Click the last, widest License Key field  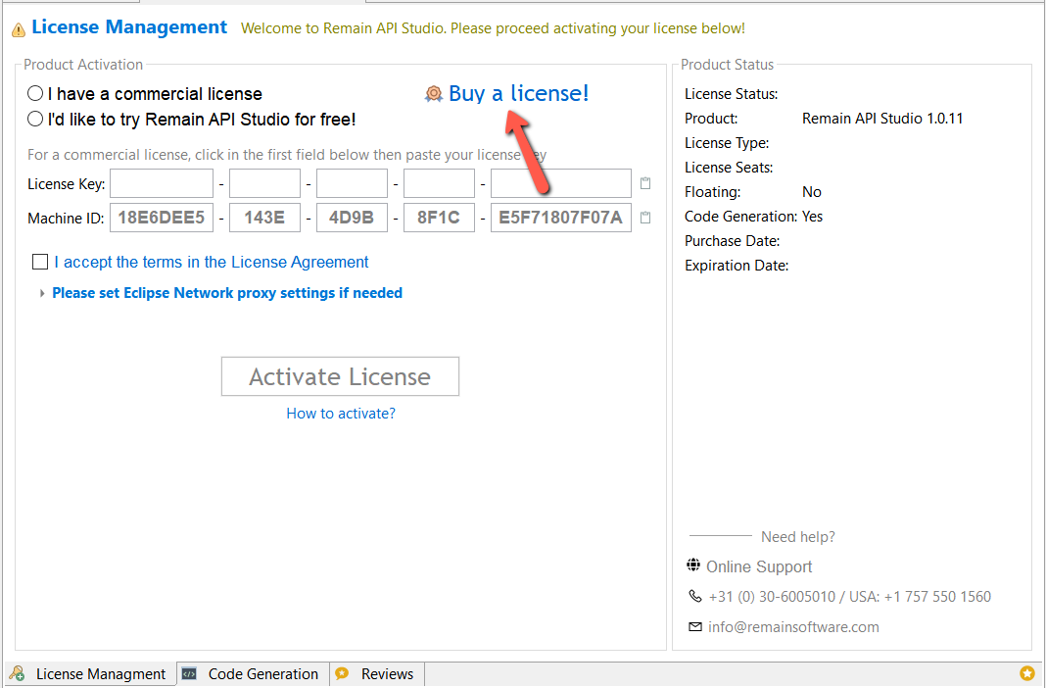click(x=561, y=183)
